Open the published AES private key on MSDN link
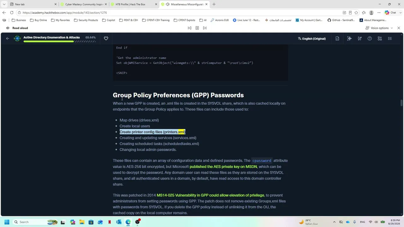The width and height of the screenshot is (404, 227). (223, 166)
